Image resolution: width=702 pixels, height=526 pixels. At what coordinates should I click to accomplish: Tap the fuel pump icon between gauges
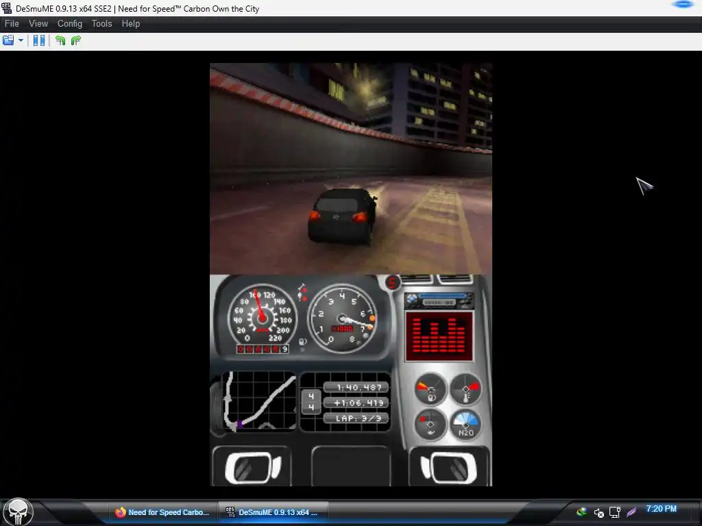pos(302,342)
